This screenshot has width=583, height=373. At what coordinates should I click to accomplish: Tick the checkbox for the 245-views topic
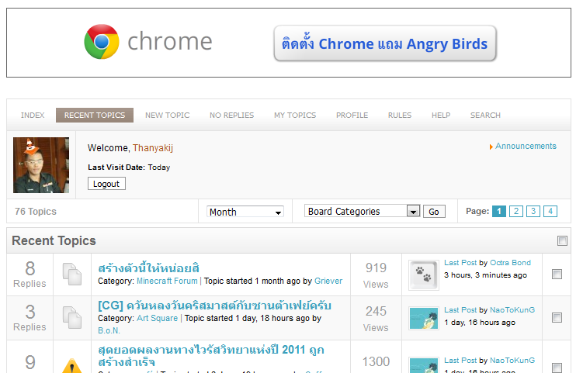click(557, 318)
